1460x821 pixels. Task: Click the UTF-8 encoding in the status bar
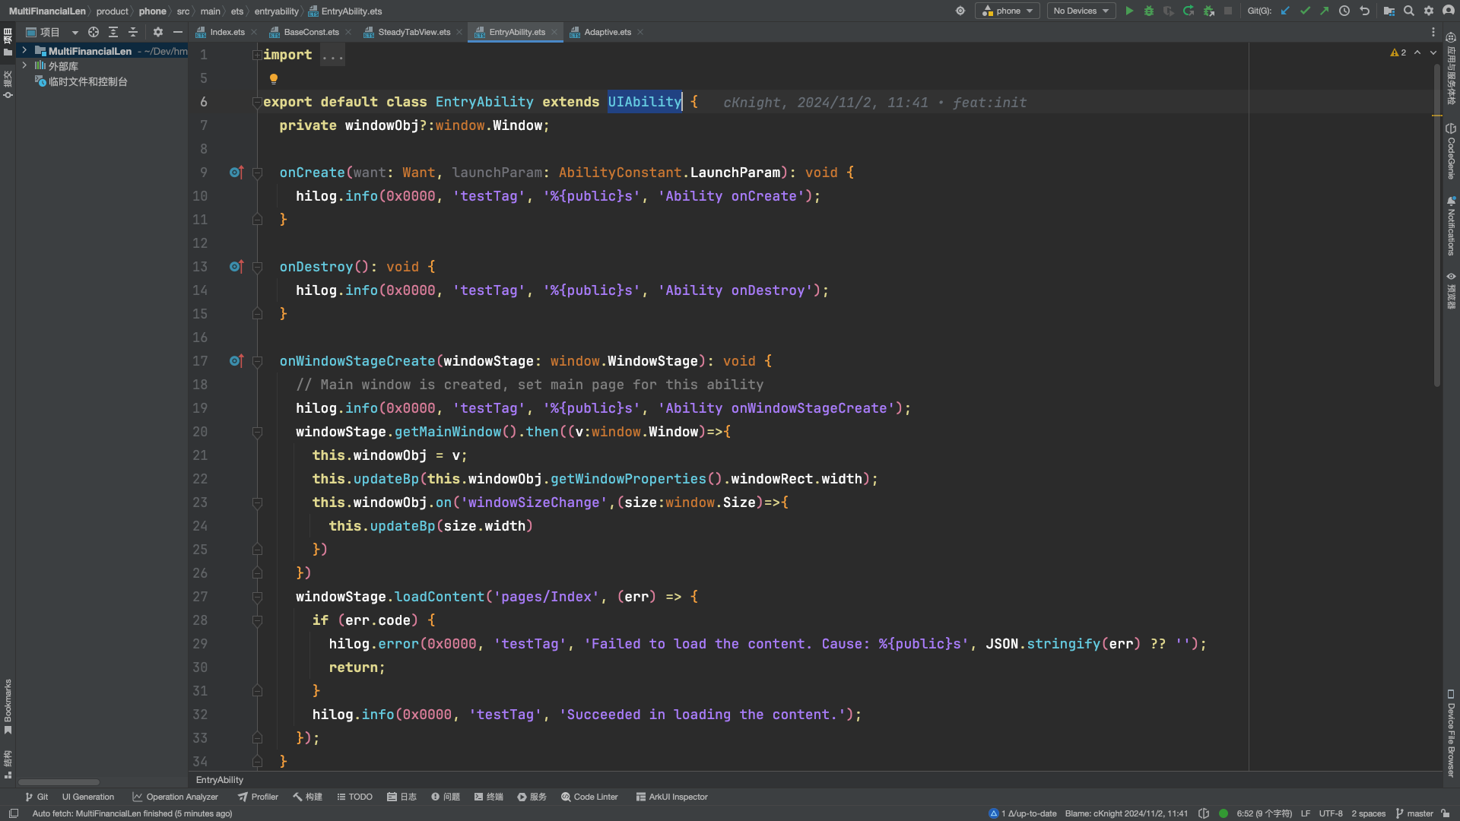pyautogui.click(x=1330, y=813)
